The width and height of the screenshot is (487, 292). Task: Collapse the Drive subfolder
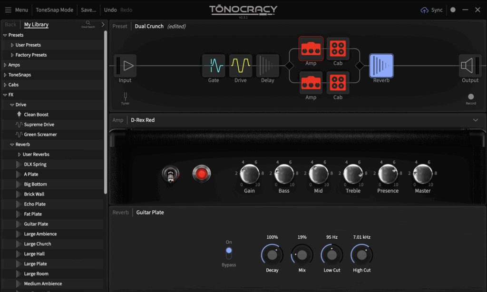point(12,105)
